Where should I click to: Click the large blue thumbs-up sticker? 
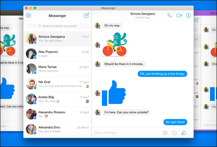114,93
